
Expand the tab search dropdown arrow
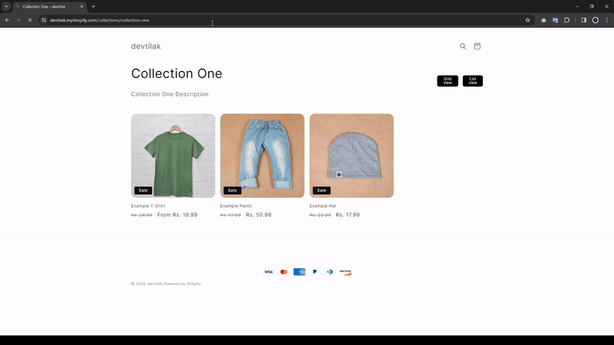tap(6, 6)
